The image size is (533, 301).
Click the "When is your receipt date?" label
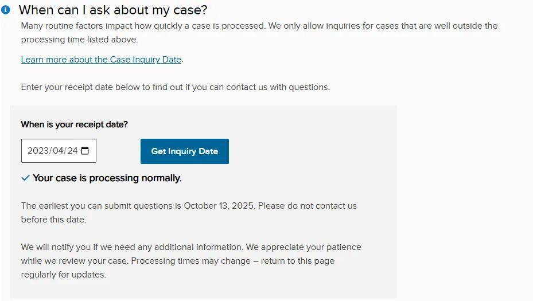(74, 124)
